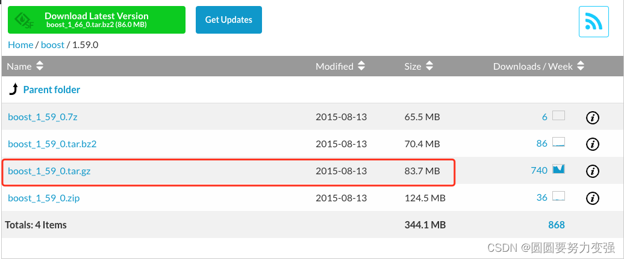
Task: Show info for boost_1_59_0.7z
Action: click(593, 118)
